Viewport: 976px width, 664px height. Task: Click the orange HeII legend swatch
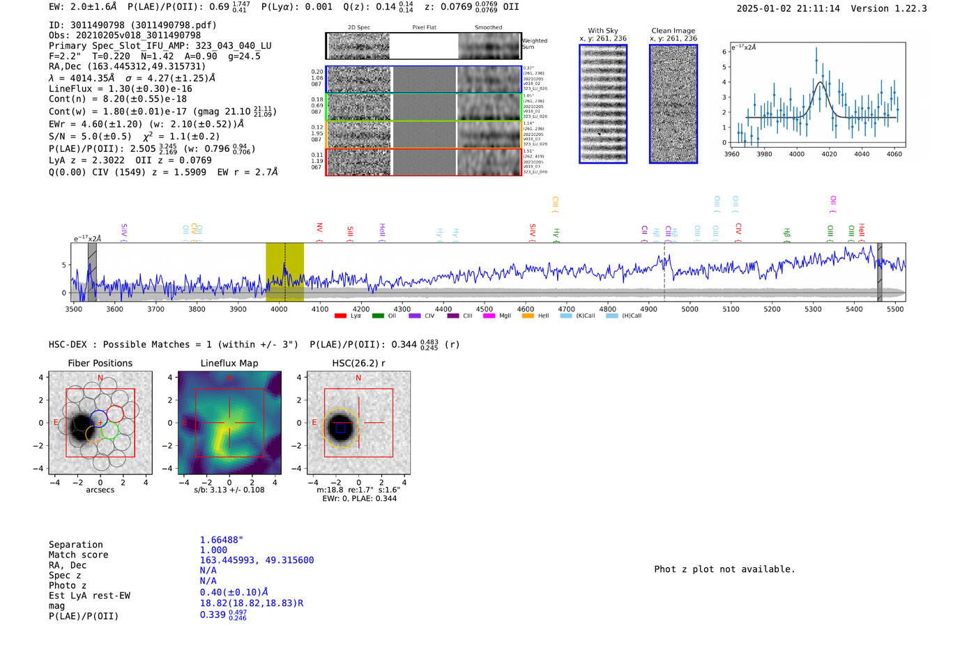(528, 316)
